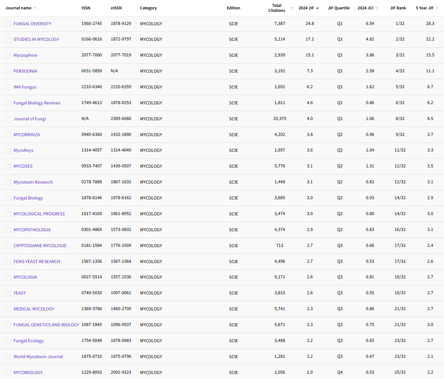The image size is (444, 379).
Task: Check the STUDIES IN MYCOLOGY row checkbox
Action: pyautogui.click(x=8, y=40)
